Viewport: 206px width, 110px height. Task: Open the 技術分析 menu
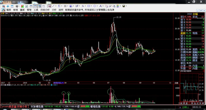click(x=44, y=9)
